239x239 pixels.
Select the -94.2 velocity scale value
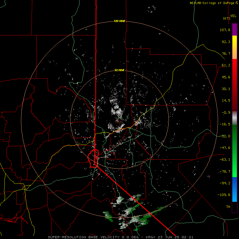point(225,183)
